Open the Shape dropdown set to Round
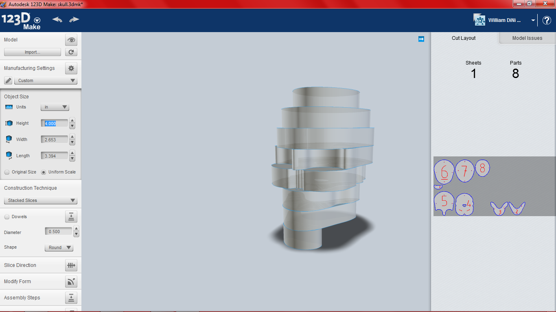556x312 pixels. point(59,247)
